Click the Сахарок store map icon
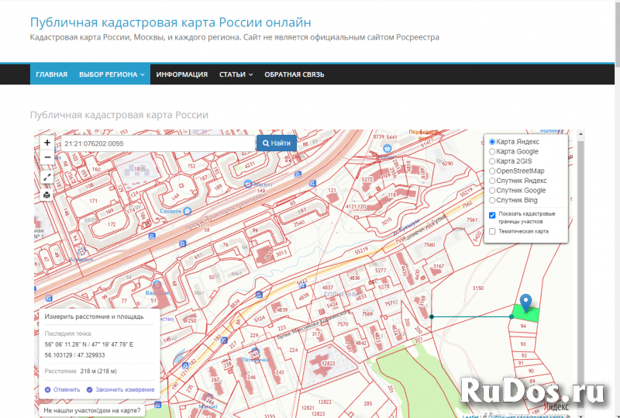 [188, 211]
